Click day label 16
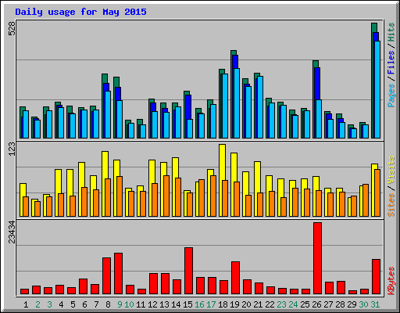 coord(199,304)
